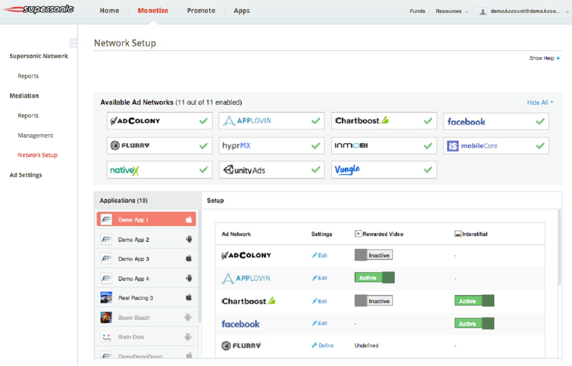Viewport: 572px width, 366px height.
Task: Click the Boom Beach app thumbnail
Action: click(106, 317)
